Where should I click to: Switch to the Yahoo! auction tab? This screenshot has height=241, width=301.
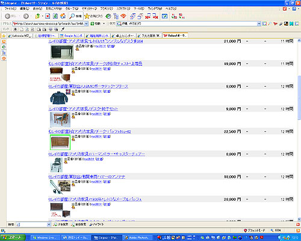point(175,36)
